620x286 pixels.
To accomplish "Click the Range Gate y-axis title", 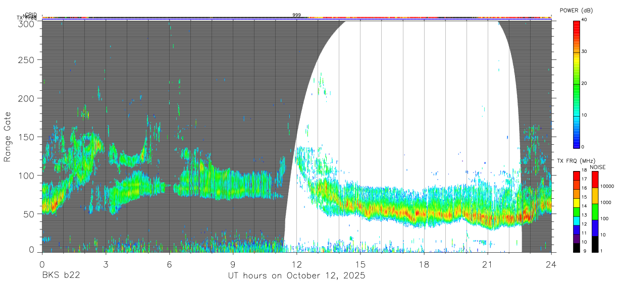I will pyautogui.click(x=8, y=137).
